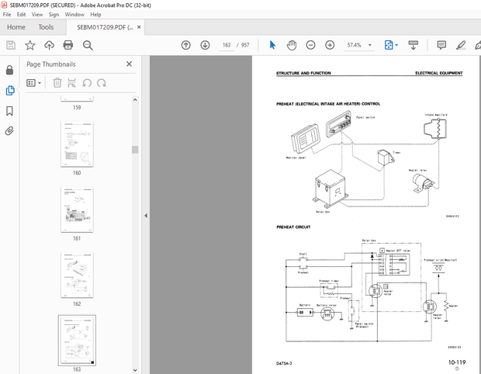Click the total page count '957'

click(245, 45)
